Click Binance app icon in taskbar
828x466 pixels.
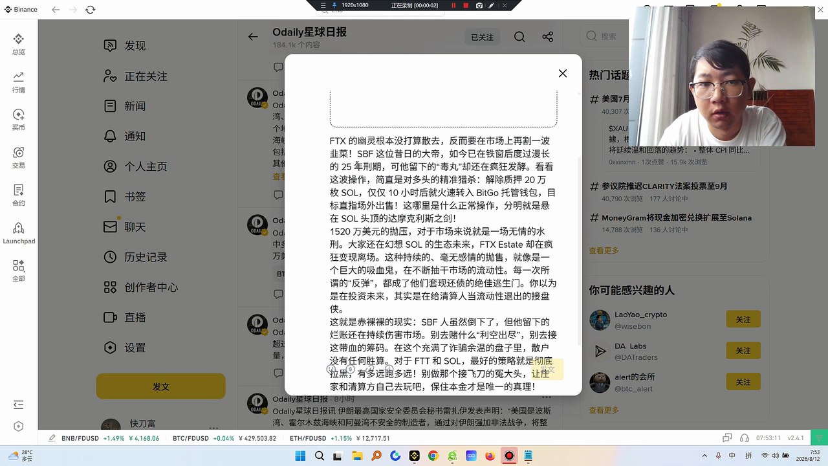click(x=414, y=456)
